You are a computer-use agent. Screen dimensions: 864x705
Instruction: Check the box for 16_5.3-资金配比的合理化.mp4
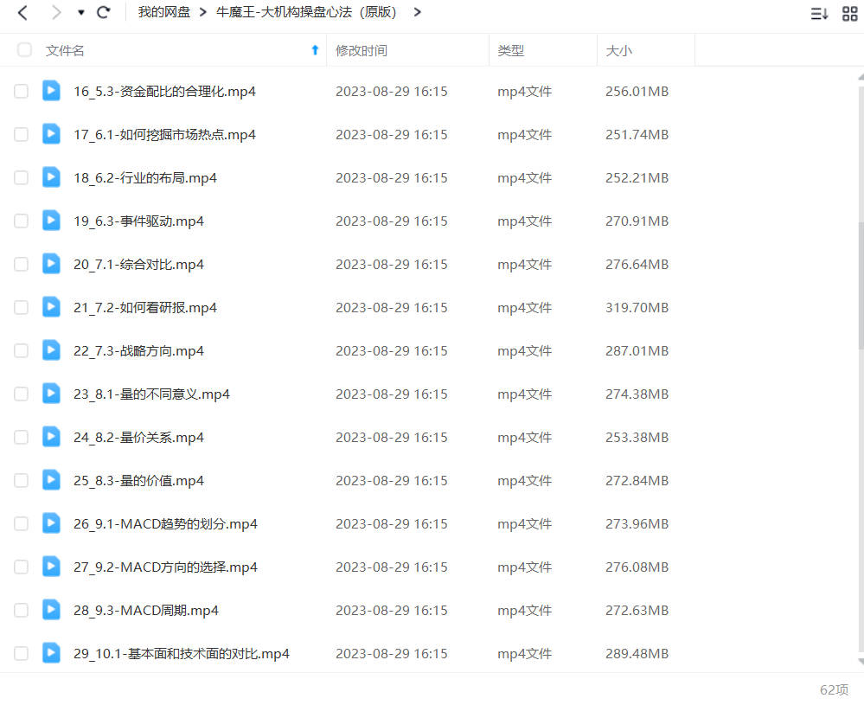[21, 91]
